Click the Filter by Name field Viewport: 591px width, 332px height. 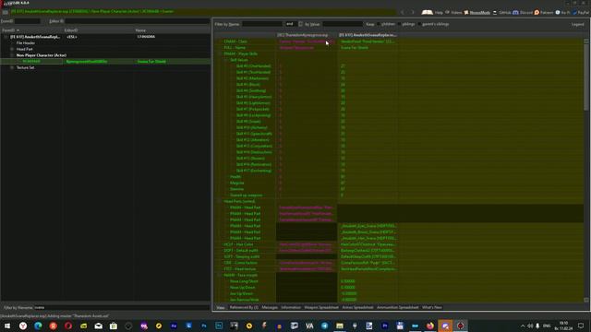262,24
